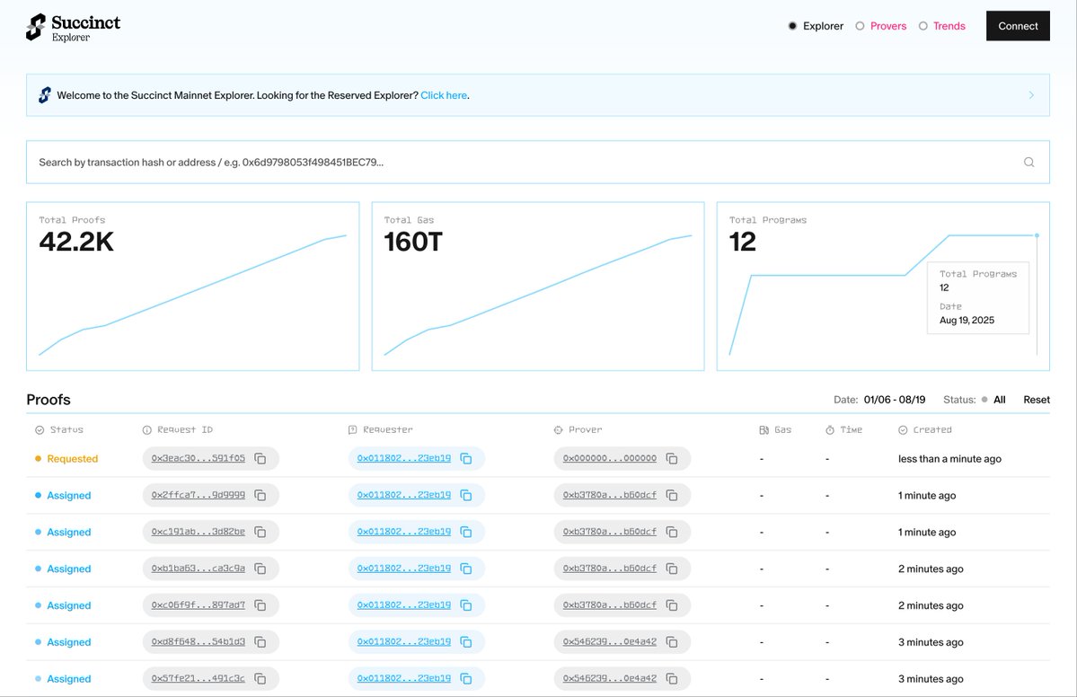Click the Total Proofs chart card
Screen dimensions: 1077x697
[193, 287]
